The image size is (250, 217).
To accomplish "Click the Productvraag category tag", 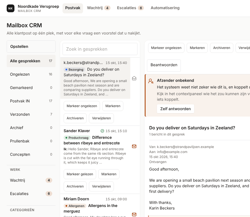I will pos(77,138).
